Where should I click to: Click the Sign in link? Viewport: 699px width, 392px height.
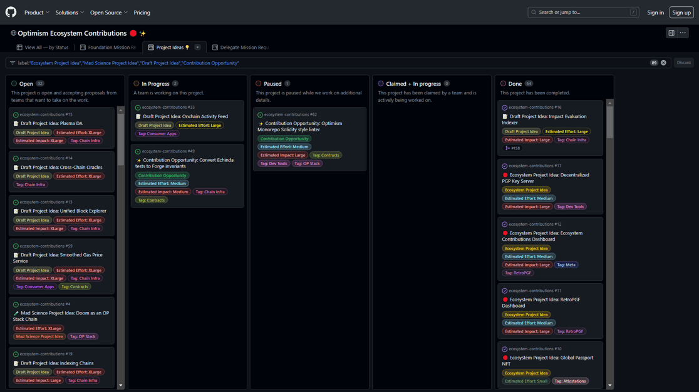coord(655,13)
